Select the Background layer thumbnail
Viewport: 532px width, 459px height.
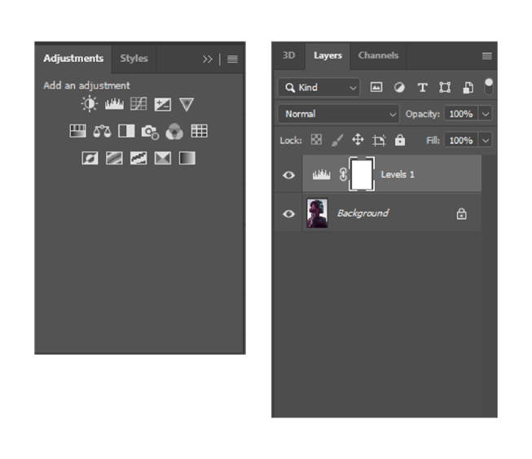pos(317,213)
